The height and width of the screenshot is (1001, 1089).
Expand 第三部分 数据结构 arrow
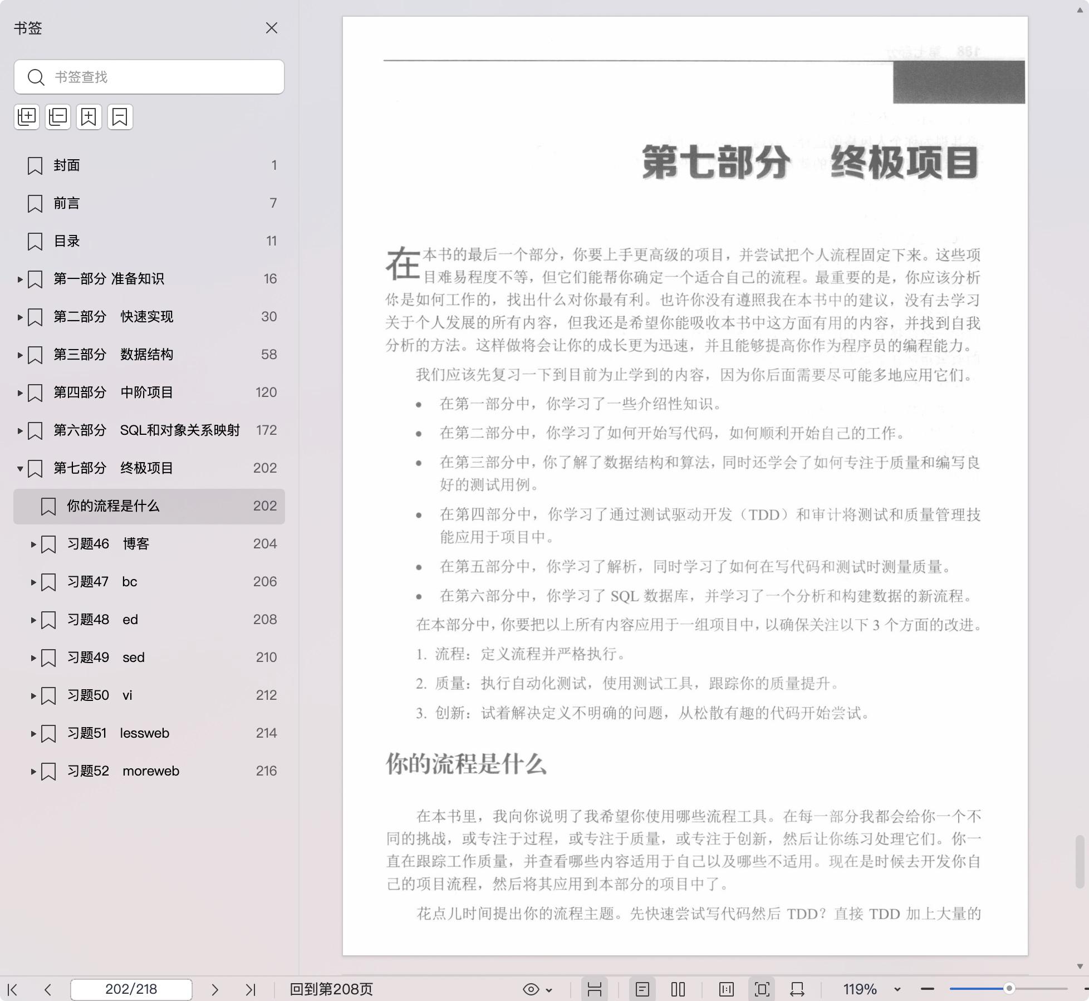pyautogui.click(x=20, y=355)
